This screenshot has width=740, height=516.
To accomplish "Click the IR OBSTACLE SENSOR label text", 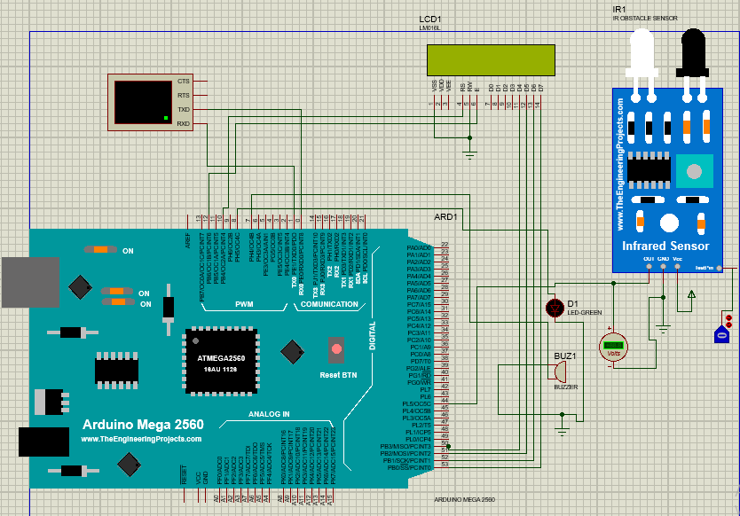I will coord(645,19).
